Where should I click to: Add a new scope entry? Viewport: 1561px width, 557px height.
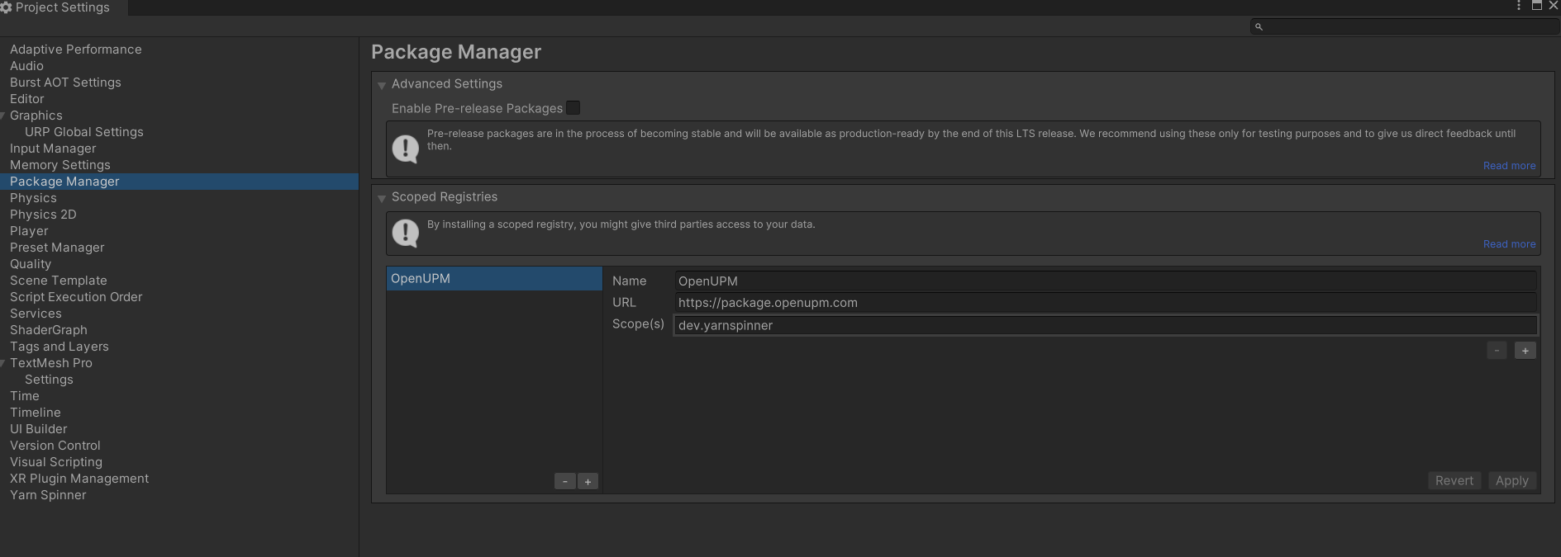pos(1525,351)
